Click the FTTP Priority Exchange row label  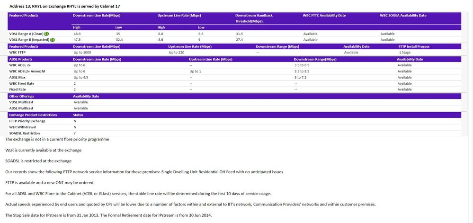pyautogui.click(x=27, y=121)
